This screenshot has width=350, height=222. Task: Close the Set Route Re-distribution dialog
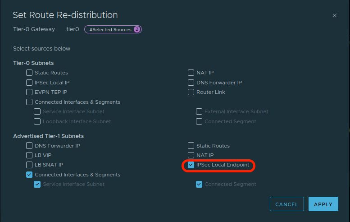tap(335, 15)
